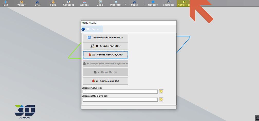259x121 pixels.
Task: Open Chamadas from the toolbar
Action: pyautogui.click(x=169, y=3)
